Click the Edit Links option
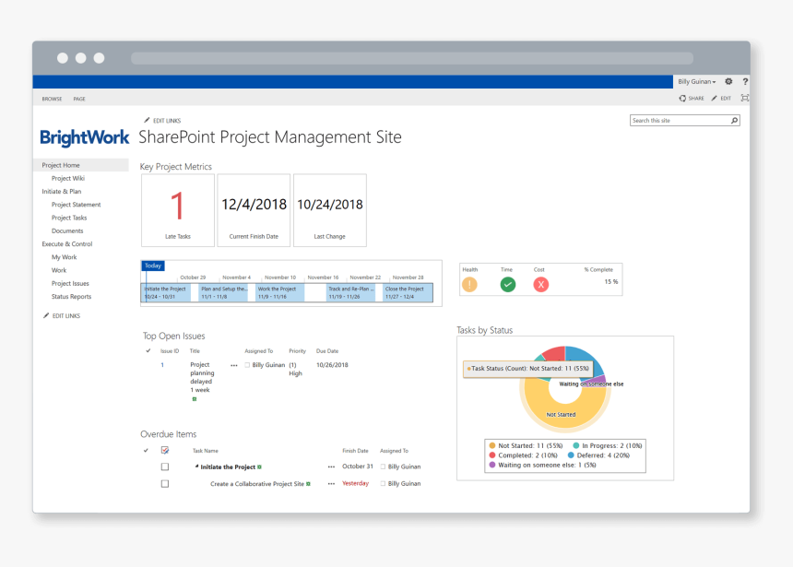 click(166, 120)
